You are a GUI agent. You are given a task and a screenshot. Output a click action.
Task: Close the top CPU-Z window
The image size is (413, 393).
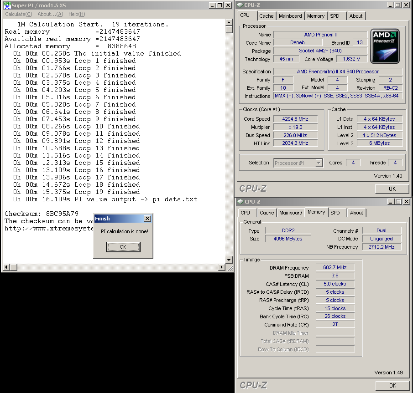click(x=406, y=5)
